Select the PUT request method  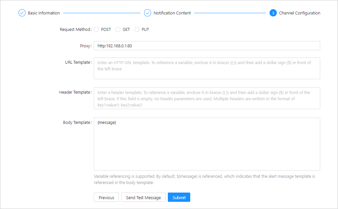[137, 30]
